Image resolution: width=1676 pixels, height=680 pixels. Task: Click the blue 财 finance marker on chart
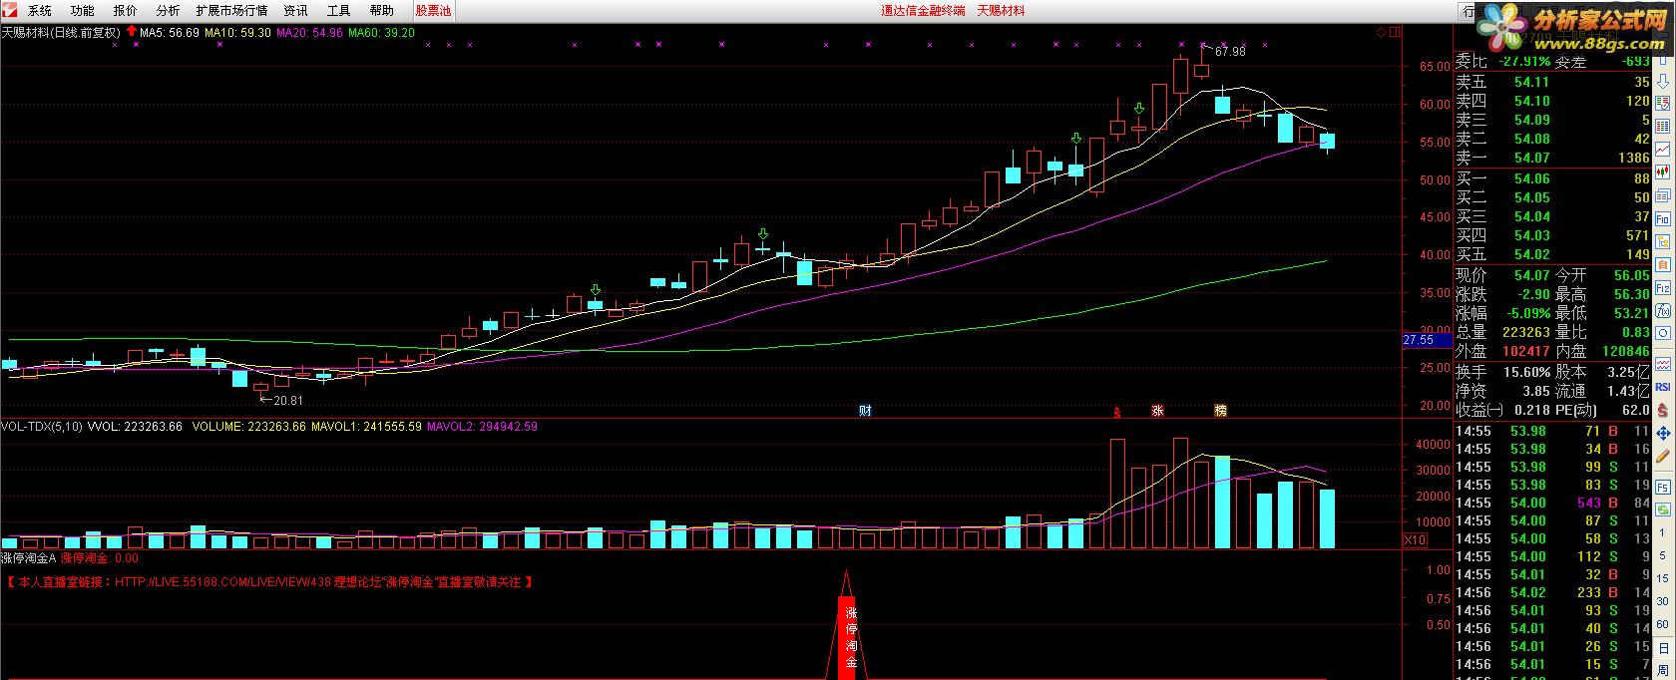pyautogui.click(x=865, y=410)
